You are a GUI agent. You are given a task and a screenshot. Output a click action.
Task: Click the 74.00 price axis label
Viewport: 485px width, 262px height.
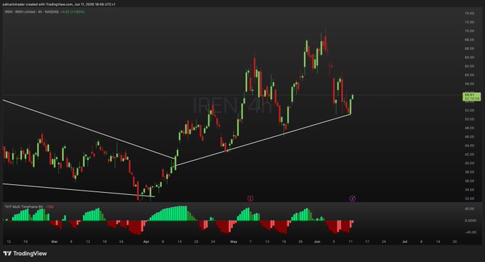(x=469, y=14)
